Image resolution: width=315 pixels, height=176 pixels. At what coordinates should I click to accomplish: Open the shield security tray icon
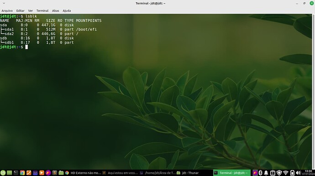279,173
